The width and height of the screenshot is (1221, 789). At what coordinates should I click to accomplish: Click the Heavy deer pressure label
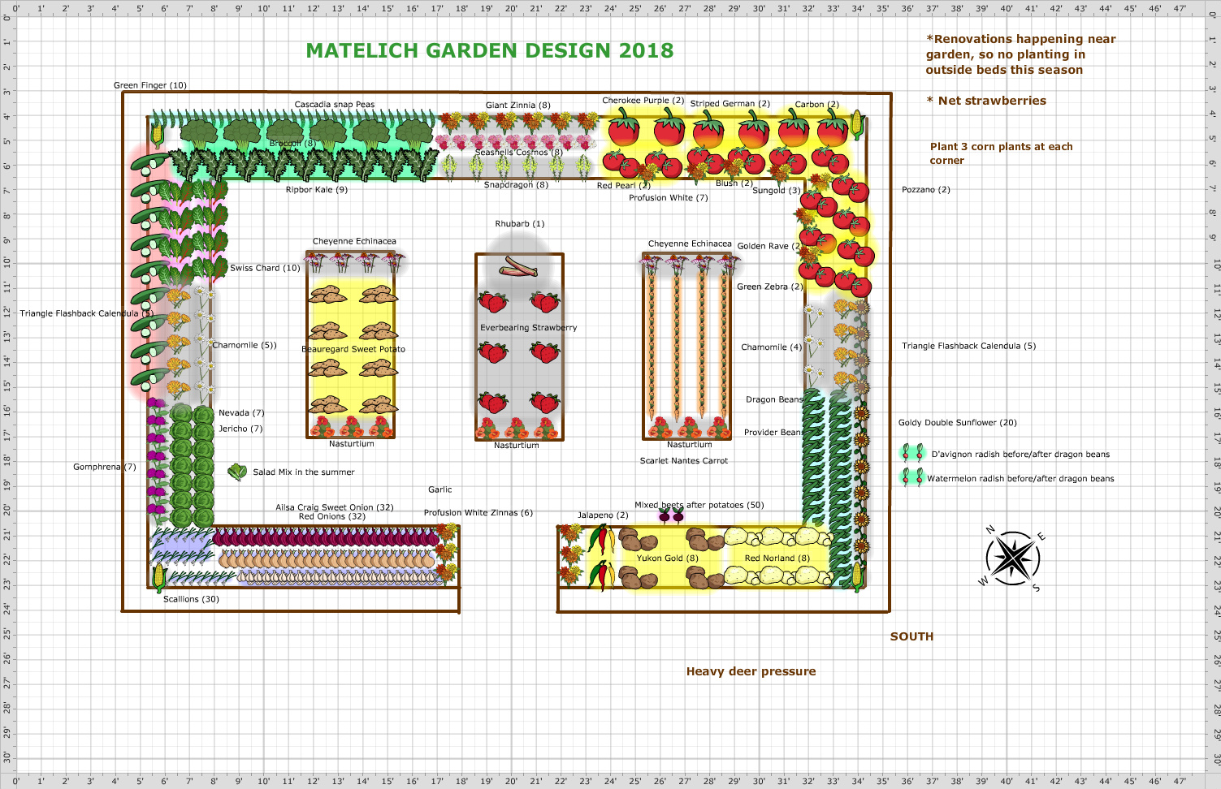pos(751,671)
